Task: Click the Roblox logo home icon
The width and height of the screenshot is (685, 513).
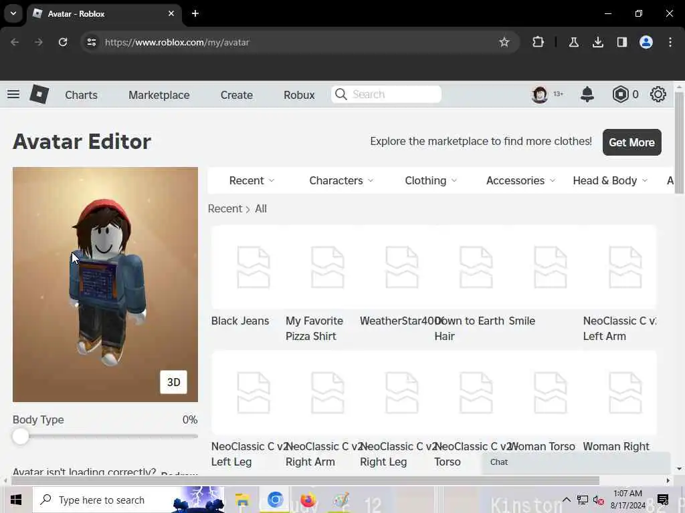Action: tap(39, 94)
